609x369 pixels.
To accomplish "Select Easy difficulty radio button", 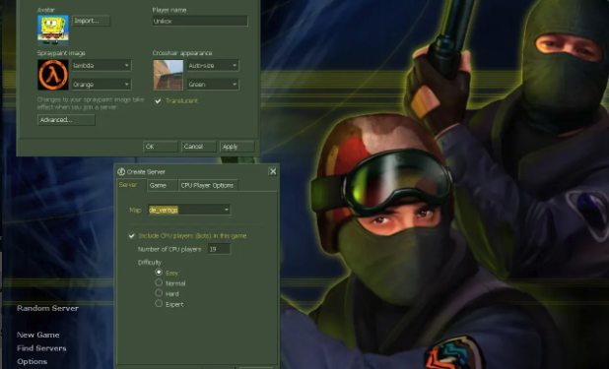I will coord(159,273).
